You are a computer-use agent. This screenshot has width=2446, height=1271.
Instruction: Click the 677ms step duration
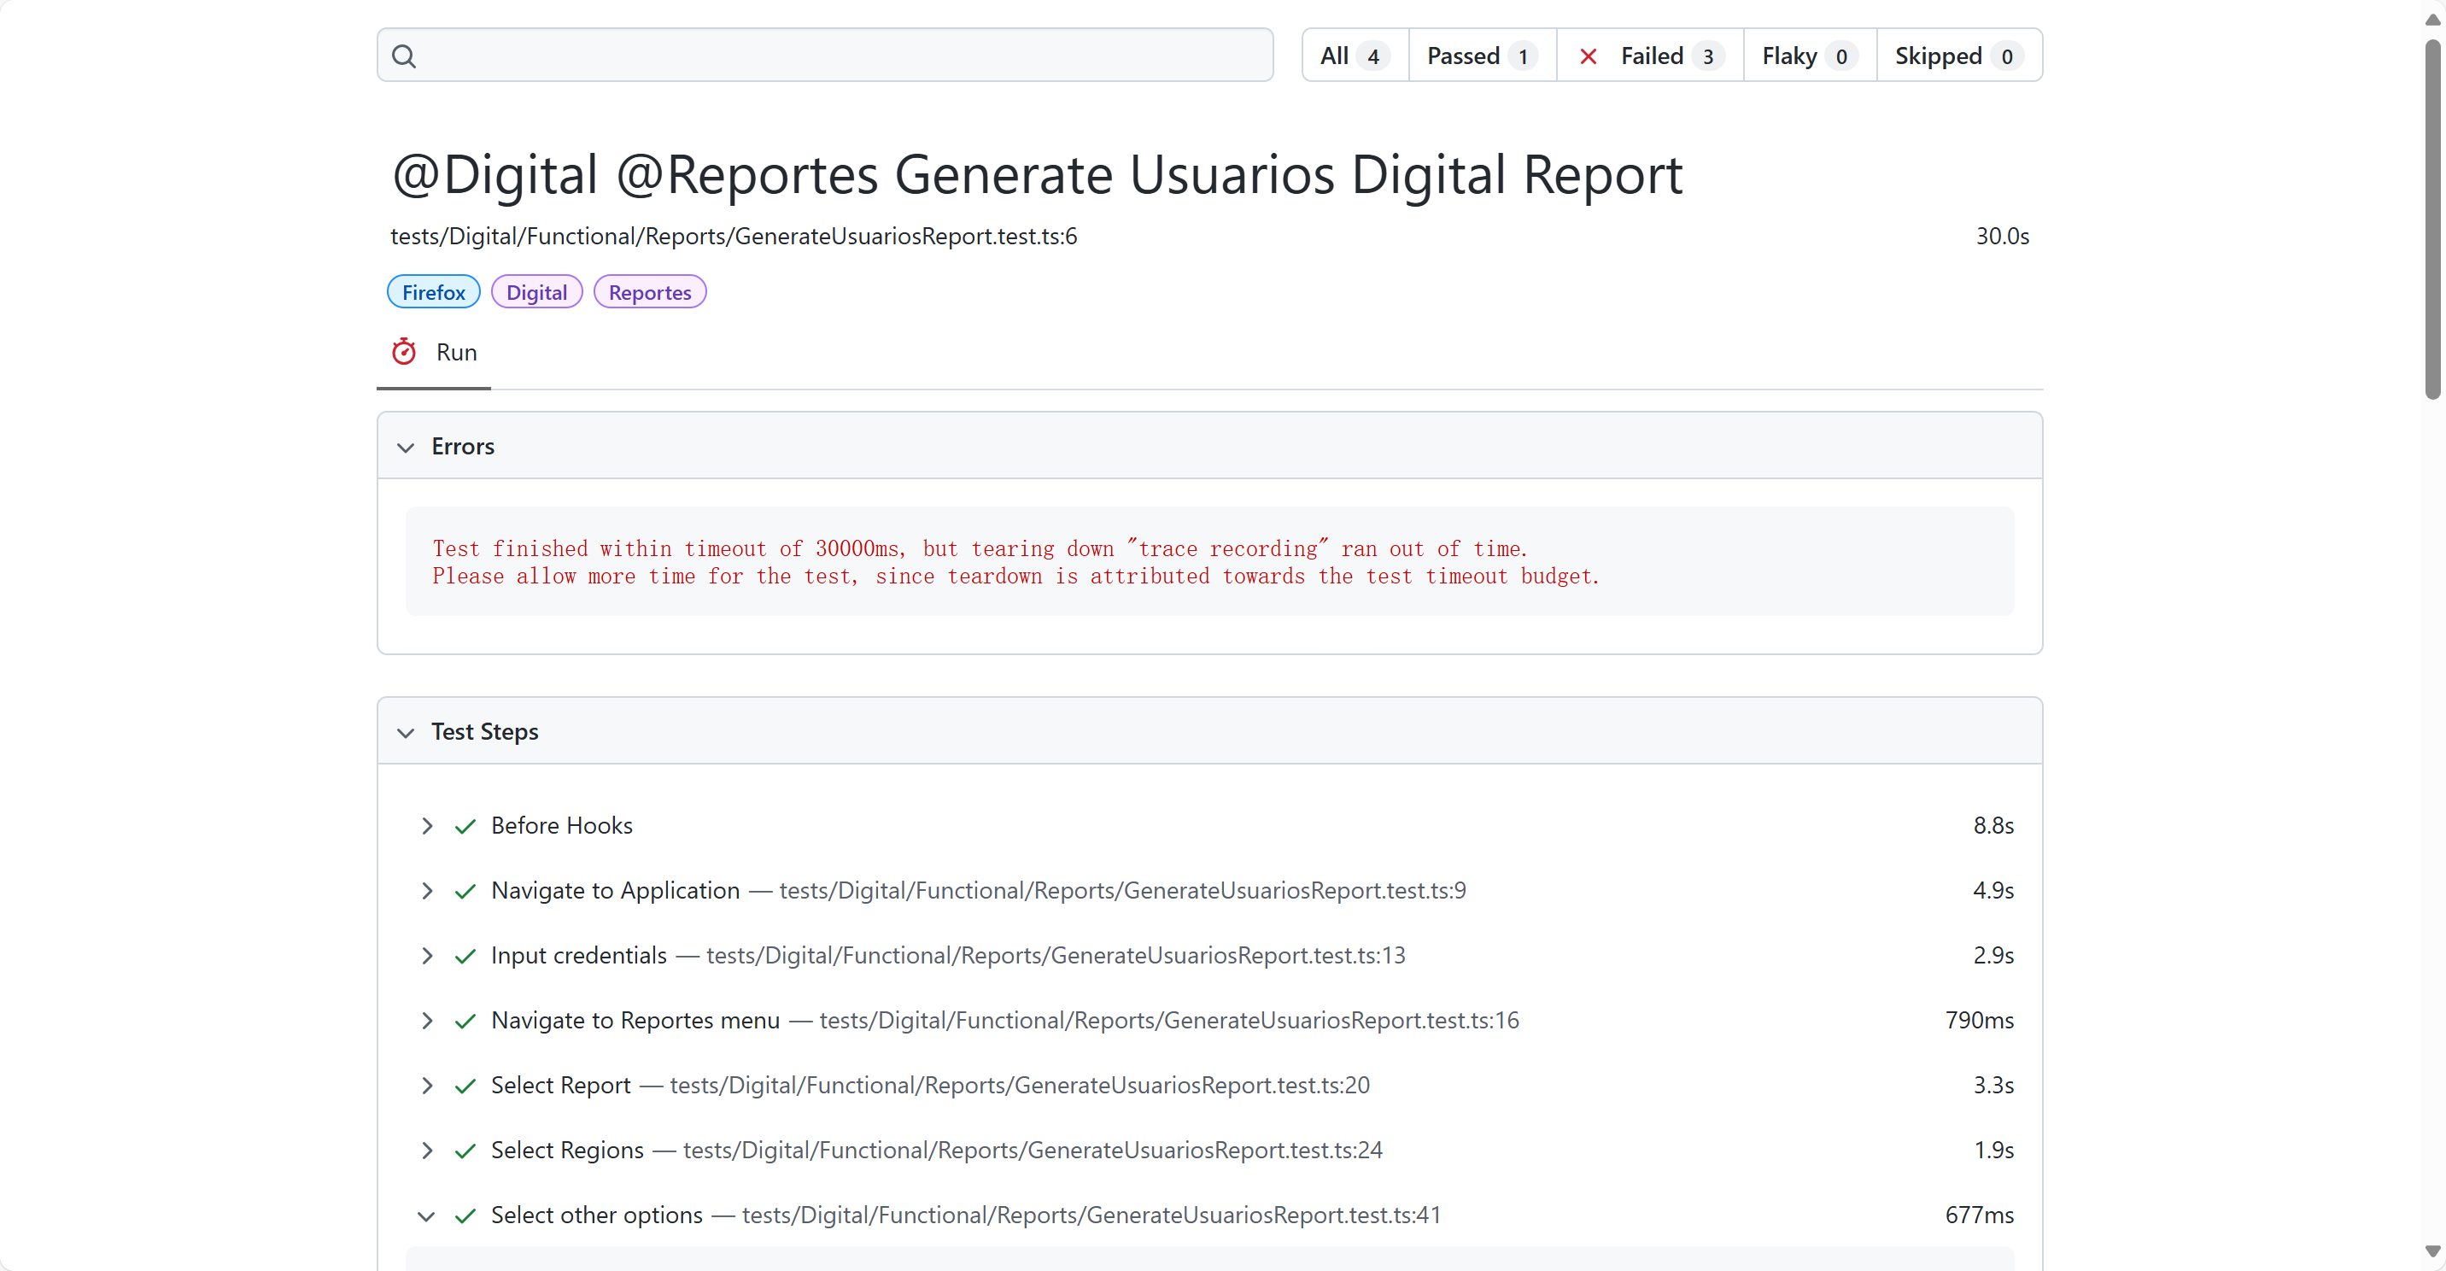click(x=1979, y=1215)
